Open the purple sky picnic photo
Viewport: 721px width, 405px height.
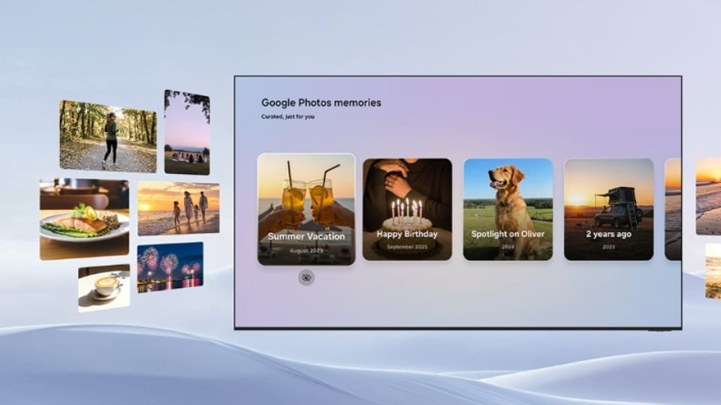coord(187,132)
